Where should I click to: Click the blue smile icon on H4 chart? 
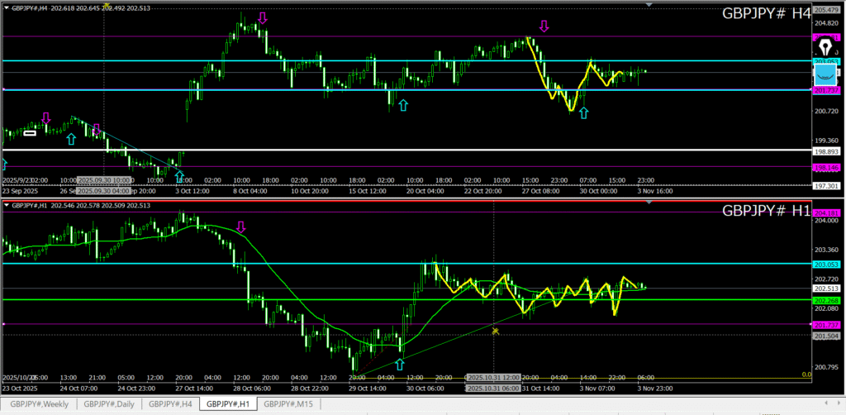coord(826,74)
